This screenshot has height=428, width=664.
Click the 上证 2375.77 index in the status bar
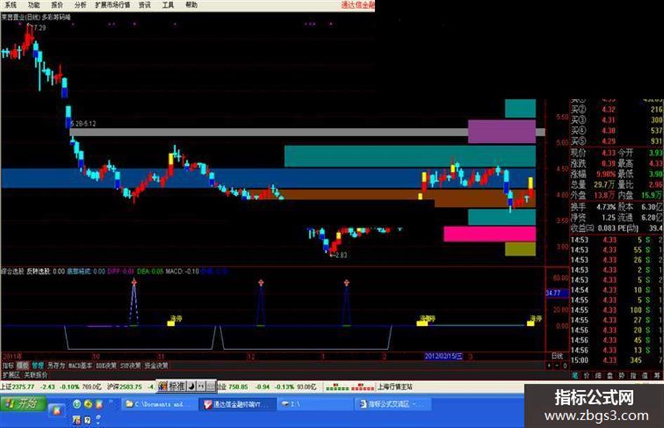(x=18, y=387)
